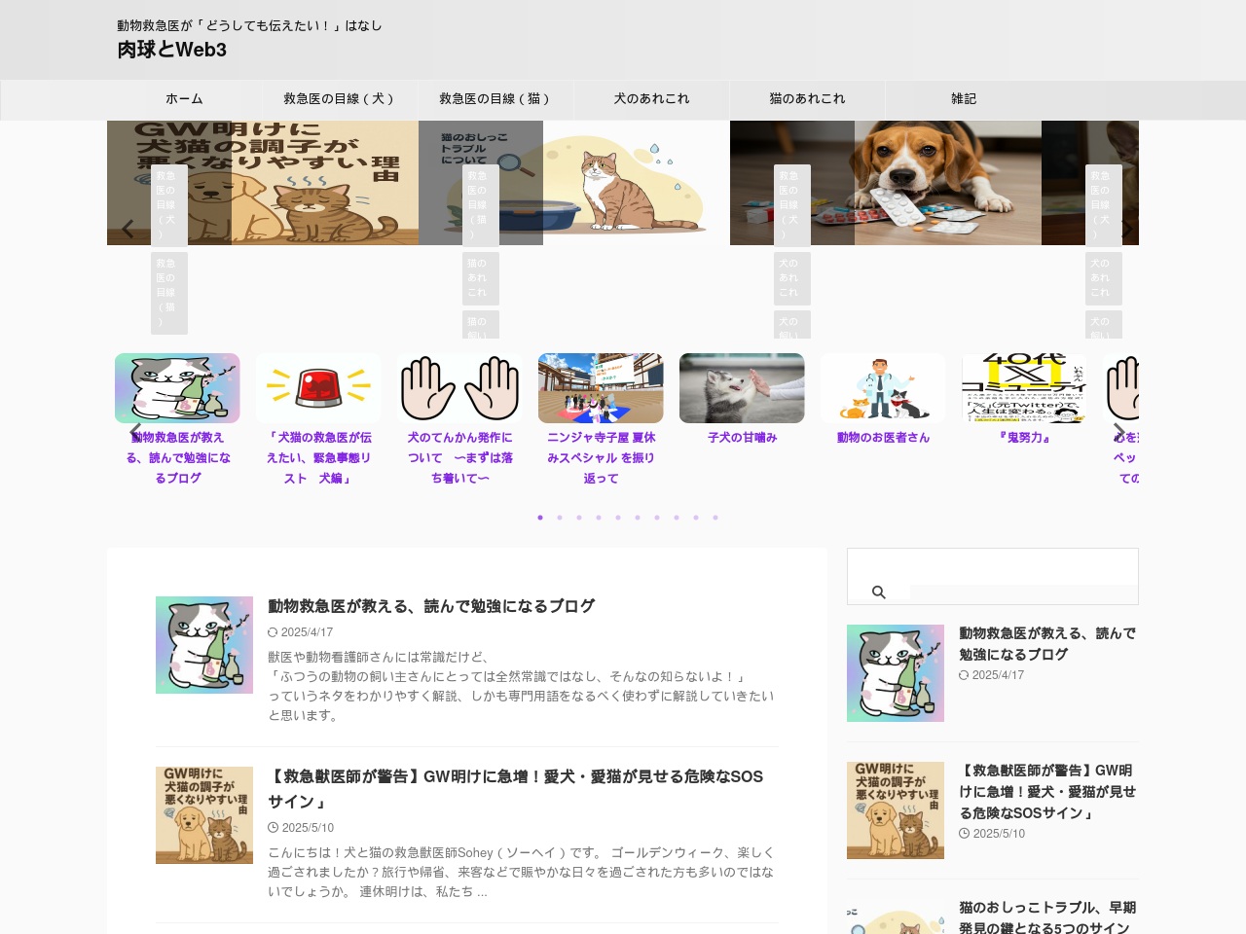
Task: Open sidebar thumbnail of sake-drinking cat post
Action: tap(896, 673)
